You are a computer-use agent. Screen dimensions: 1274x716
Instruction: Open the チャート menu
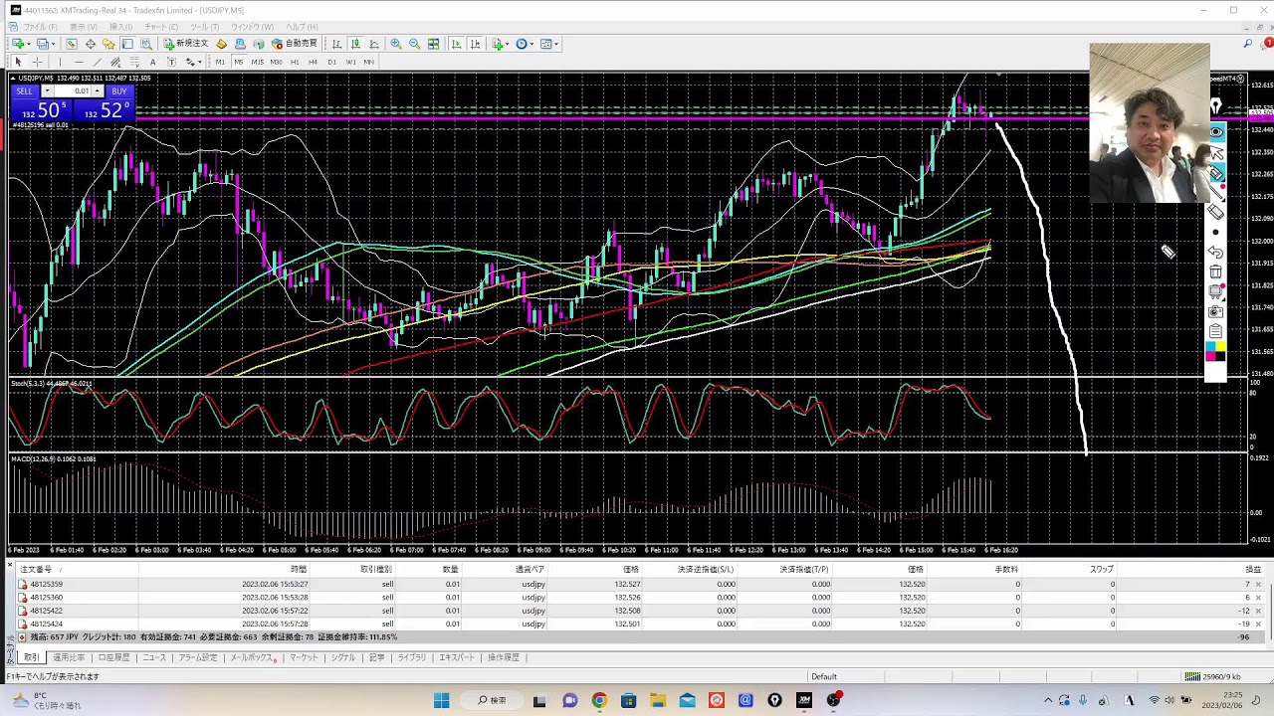tap(160, 27)
